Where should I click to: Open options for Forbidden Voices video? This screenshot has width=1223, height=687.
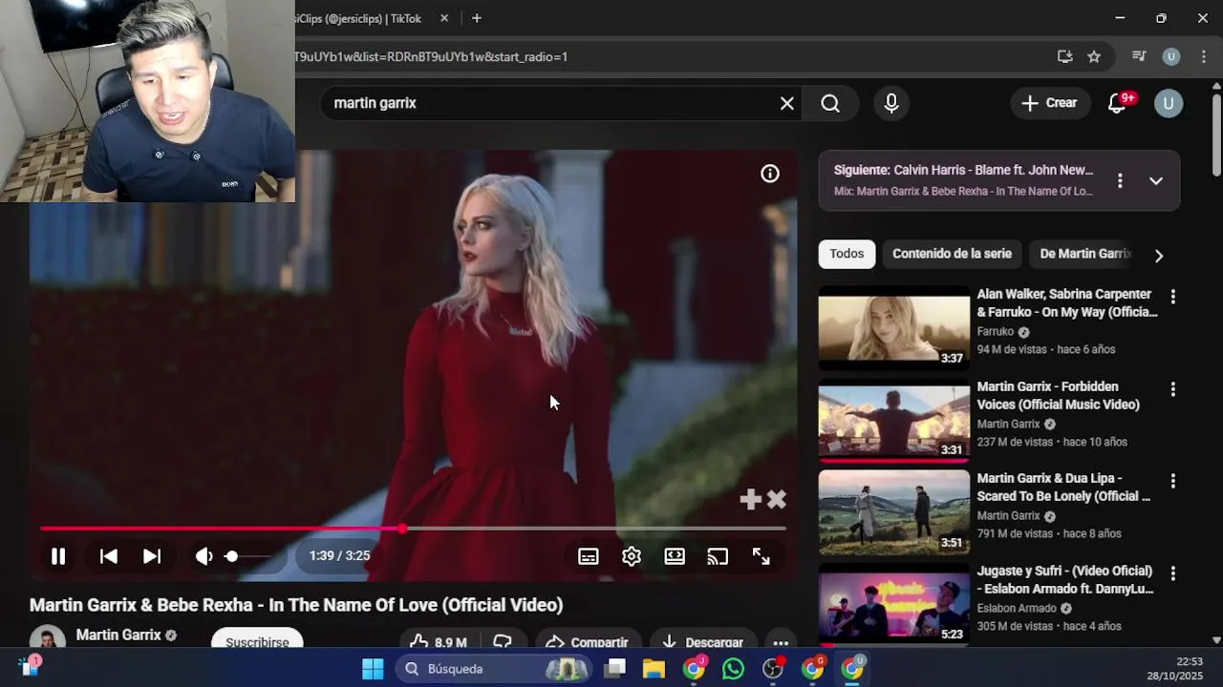pos(1173,389)
